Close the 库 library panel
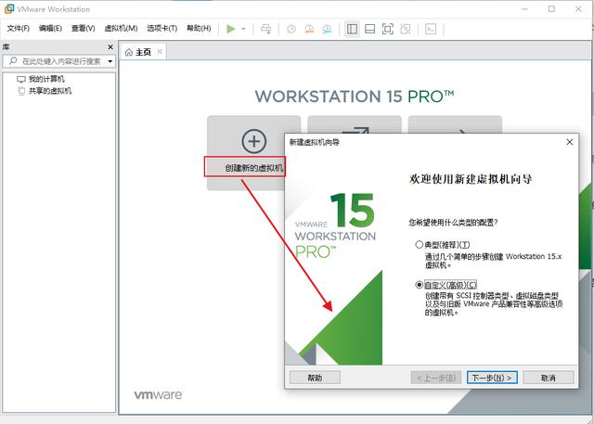This screenshot has width=594, height=424. 110,47
